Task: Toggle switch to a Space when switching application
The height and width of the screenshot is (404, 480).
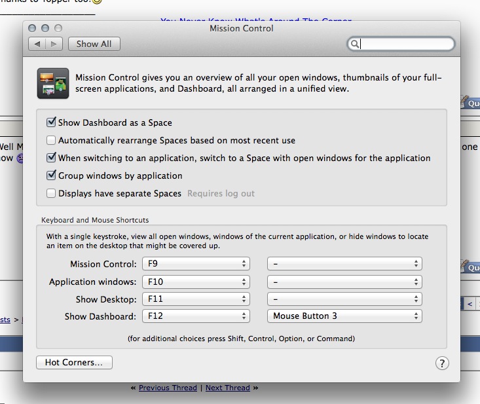Action: tap(51, 158)
